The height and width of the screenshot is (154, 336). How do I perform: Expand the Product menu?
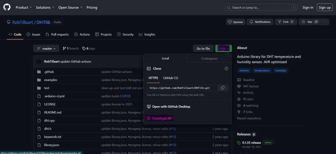coord(24,8)
